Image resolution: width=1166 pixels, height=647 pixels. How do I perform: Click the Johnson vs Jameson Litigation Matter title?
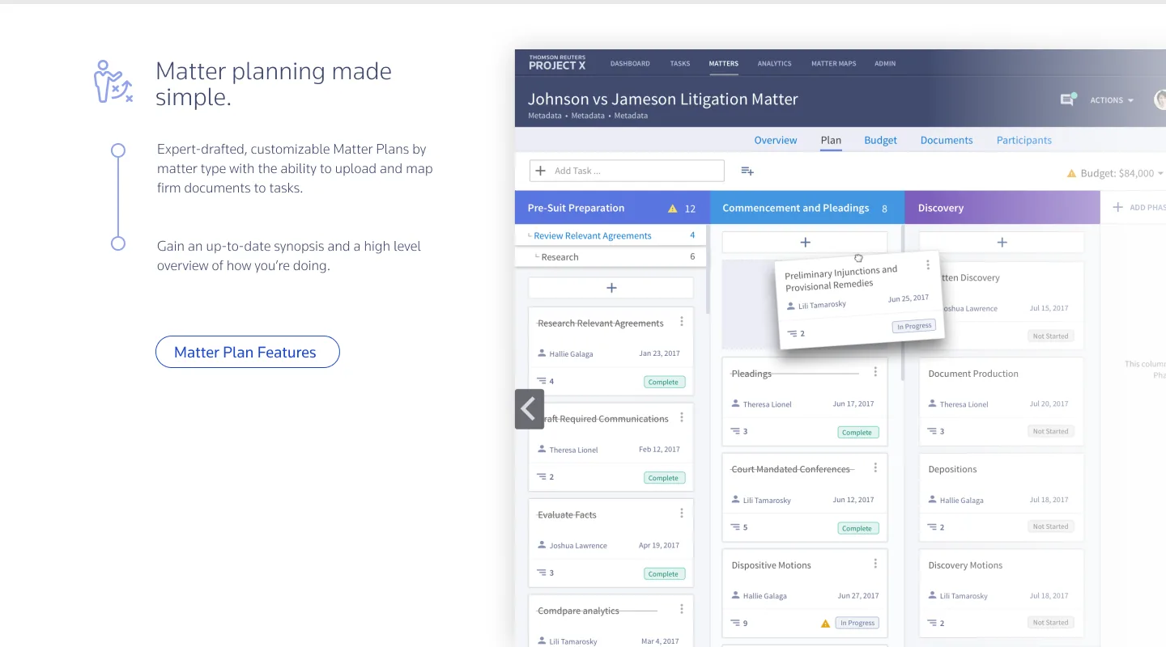pyautogui.click(x=663, y=99)
